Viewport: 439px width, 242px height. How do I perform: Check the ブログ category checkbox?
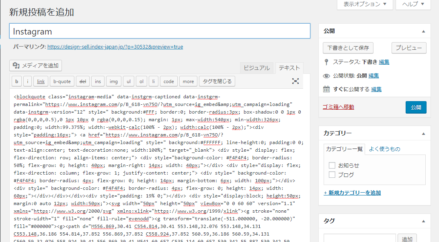point(332,175)
